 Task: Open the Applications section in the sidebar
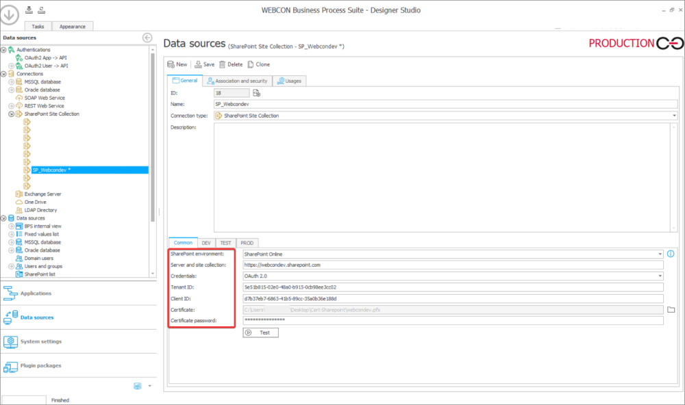point(36,293)
